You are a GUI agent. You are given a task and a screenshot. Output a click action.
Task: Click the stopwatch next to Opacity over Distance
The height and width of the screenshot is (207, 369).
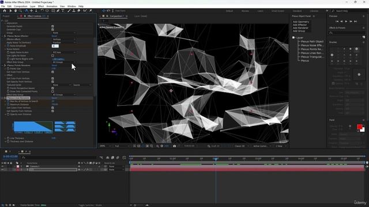click(8, 114)
